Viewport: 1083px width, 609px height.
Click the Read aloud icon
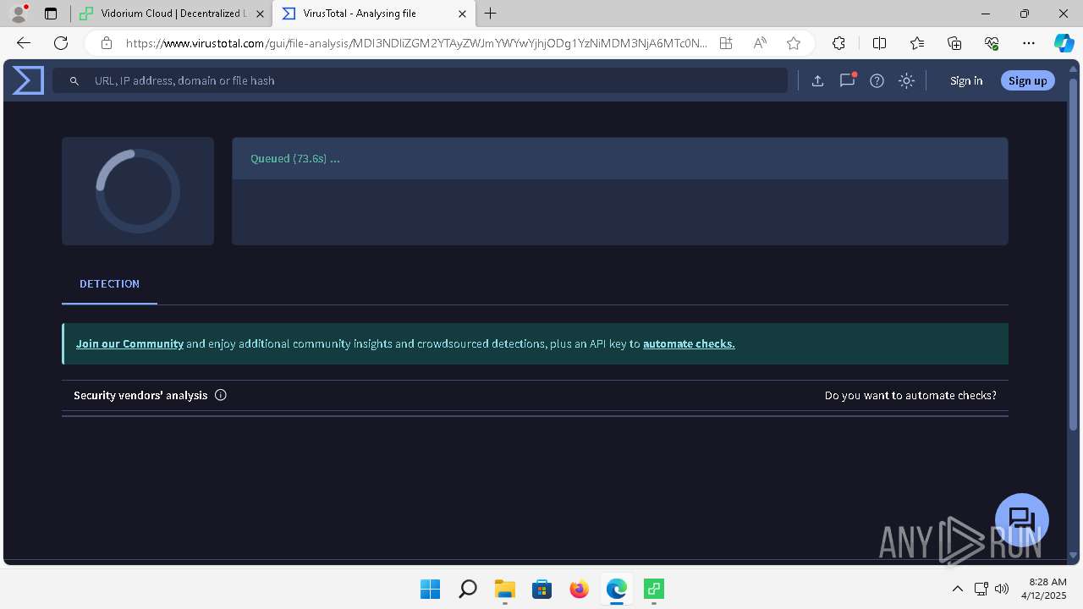coord(760,43)
